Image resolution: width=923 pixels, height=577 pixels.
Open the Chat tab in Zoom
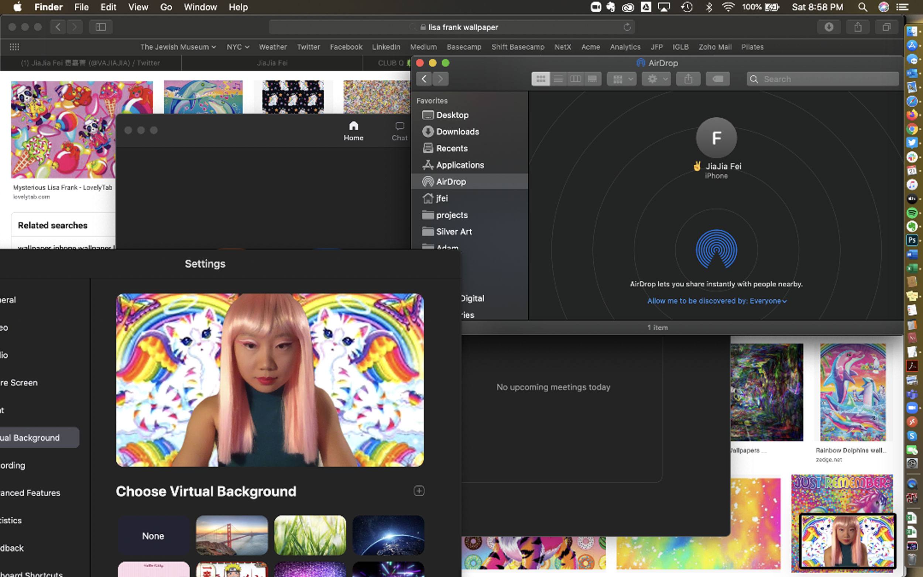399,131
